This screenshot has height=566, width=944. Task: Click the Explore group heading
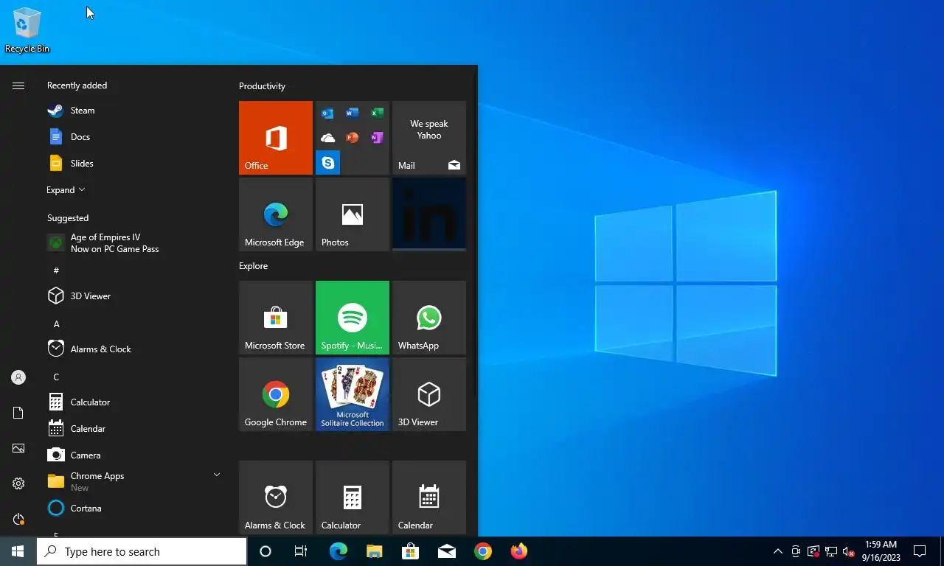(x=253, y=266)
